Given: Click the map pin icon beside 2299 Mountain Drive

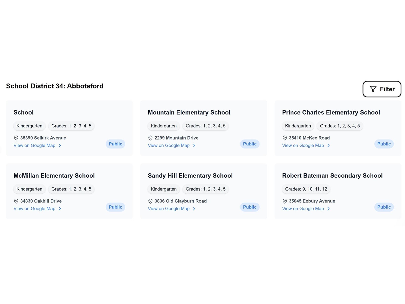Looking at the screenshot, I should [150, 138].
